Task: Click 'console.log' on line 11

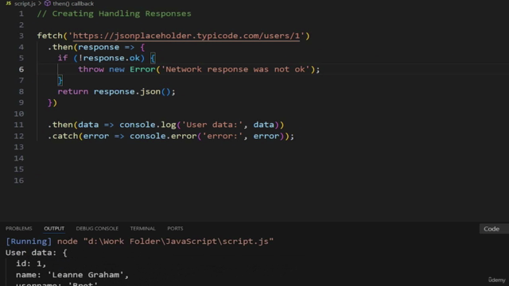Action: coord(148,125)
